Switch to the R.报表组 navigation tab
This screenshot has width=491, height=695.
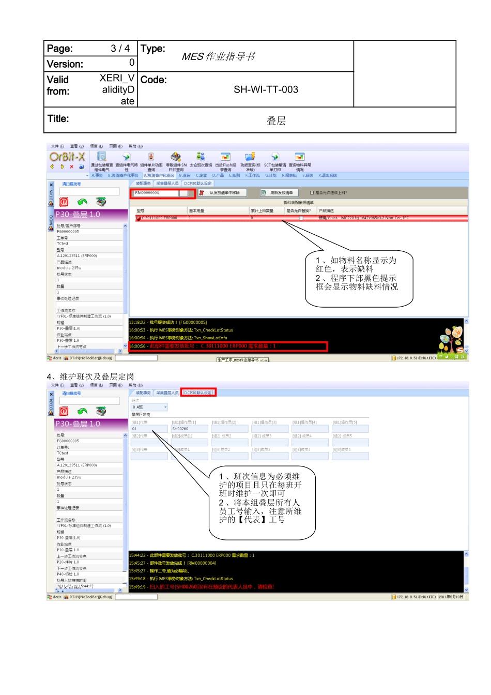coord(289,175)
